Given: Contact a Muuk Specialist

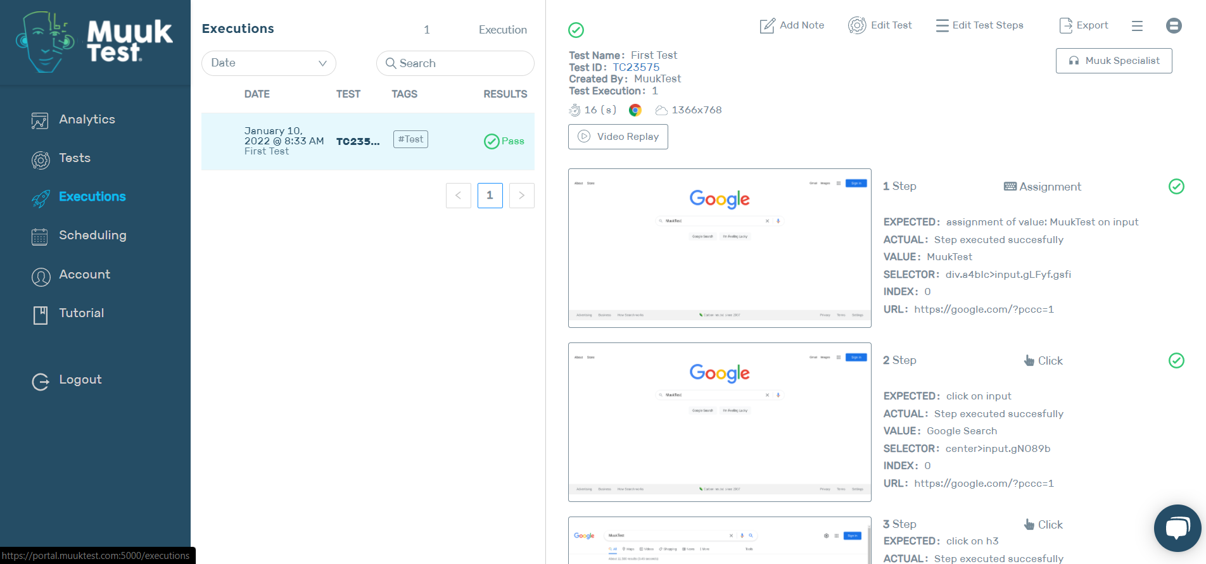Looking at the screenshot, I should pyautogui.click(x=1114, y=61).
